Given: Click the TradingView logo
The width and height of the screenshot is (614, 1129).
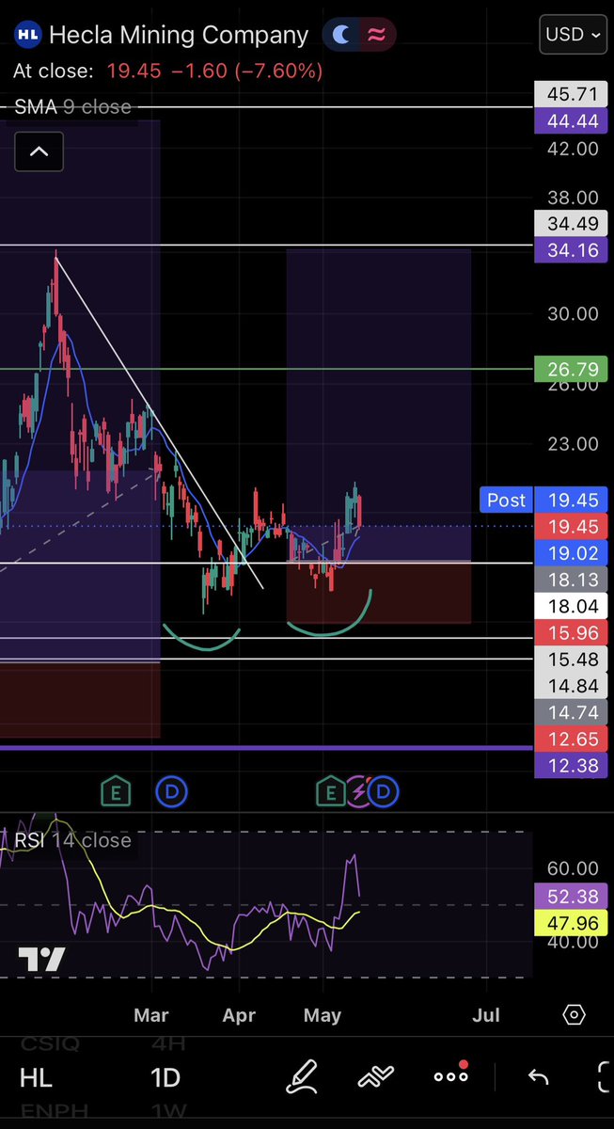Looking at the screenshot, I should pyautogui.click(x=41, y=960).
